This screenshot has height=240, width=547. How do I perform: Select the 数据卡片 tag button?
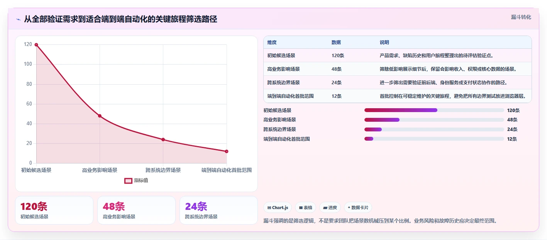click(x=358, y=208)
